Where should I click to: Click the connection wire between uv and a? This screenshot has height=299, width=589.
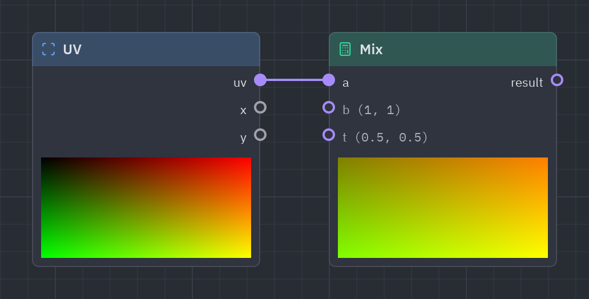(x=294, y=80)
